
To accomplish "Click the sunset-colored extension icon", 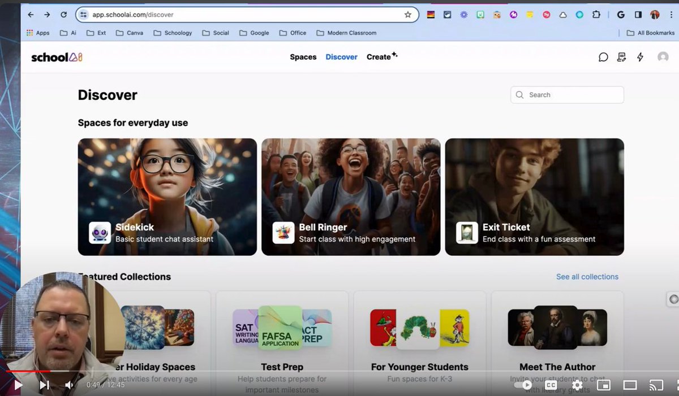I will pyautogui.click(x=431, y=15).
